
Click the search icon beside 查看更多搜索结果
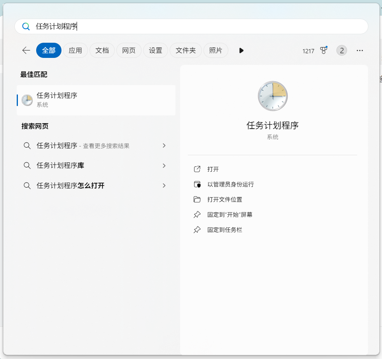(x=27, y=146)
